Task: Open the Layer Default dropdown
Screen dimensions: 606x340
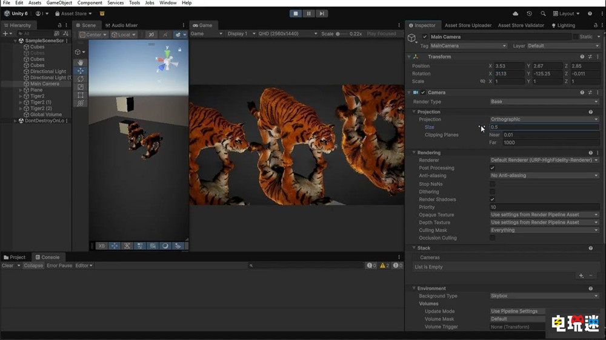Action: [563, 46]
